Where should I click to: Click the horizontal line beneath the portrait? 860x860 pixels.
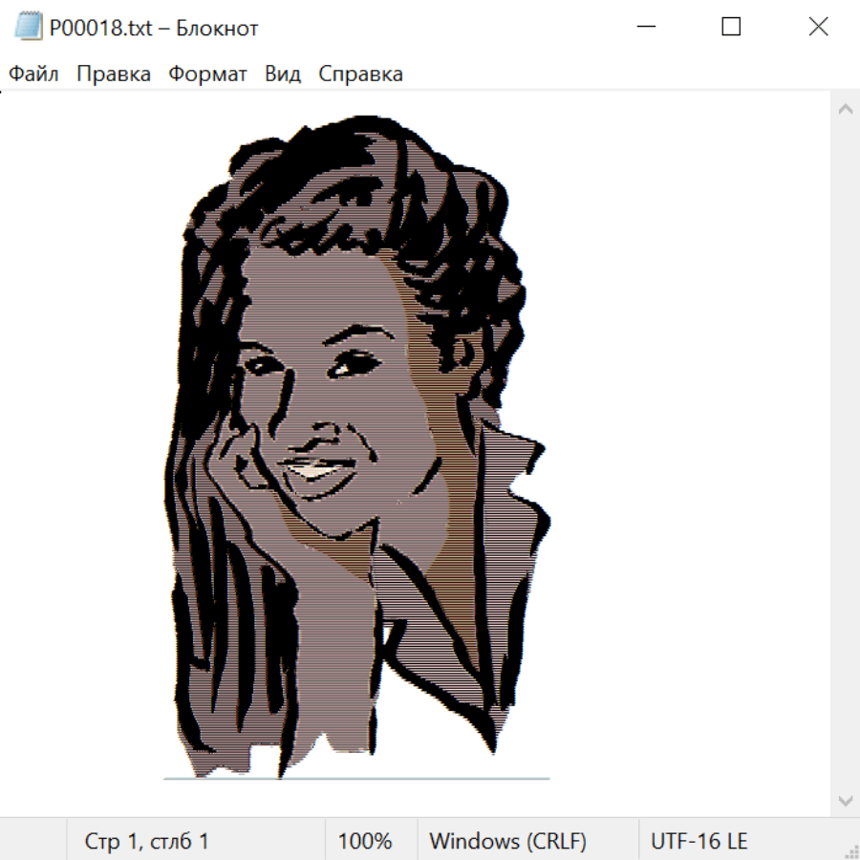(x=356, y=779)
